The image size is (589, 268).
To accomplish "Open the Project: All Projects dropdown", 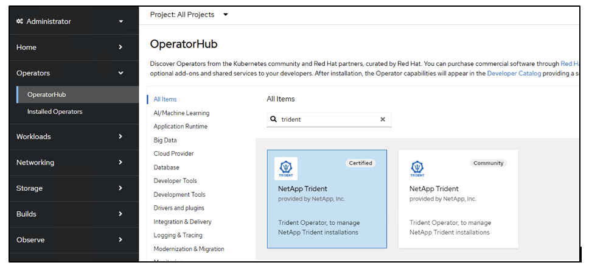I will [x=189, y=15].
